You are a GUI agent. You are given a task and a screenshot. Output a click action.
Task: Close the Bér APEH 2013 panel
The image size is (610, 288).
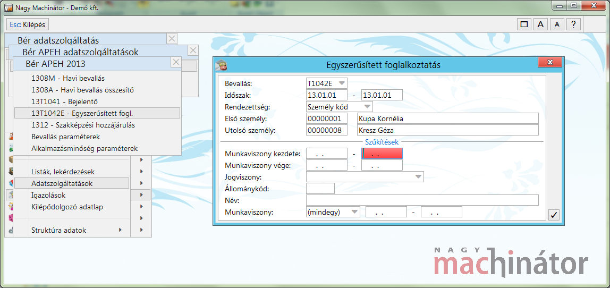pos(176,62)
